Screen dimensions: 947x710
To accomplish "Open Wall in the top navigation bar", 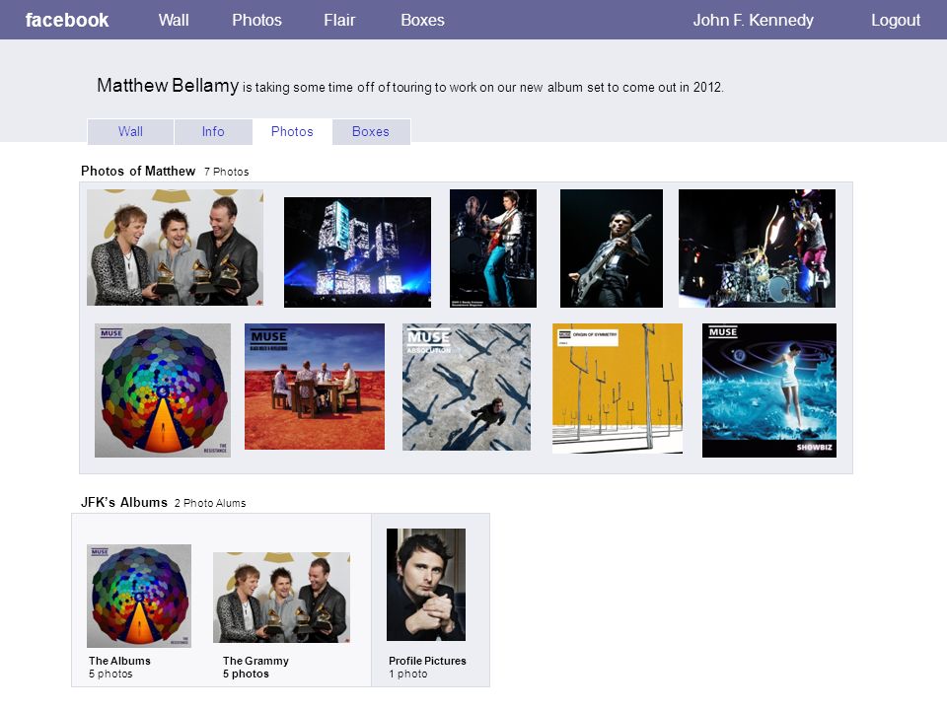I will [174, 20].
